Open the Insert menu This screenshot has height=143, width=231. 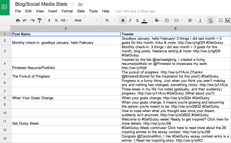click(x=52, y=11)
